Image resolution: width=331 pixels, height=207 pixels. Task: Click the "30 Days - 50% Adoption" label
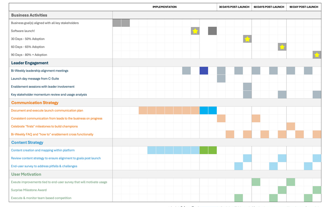point(28,39)
